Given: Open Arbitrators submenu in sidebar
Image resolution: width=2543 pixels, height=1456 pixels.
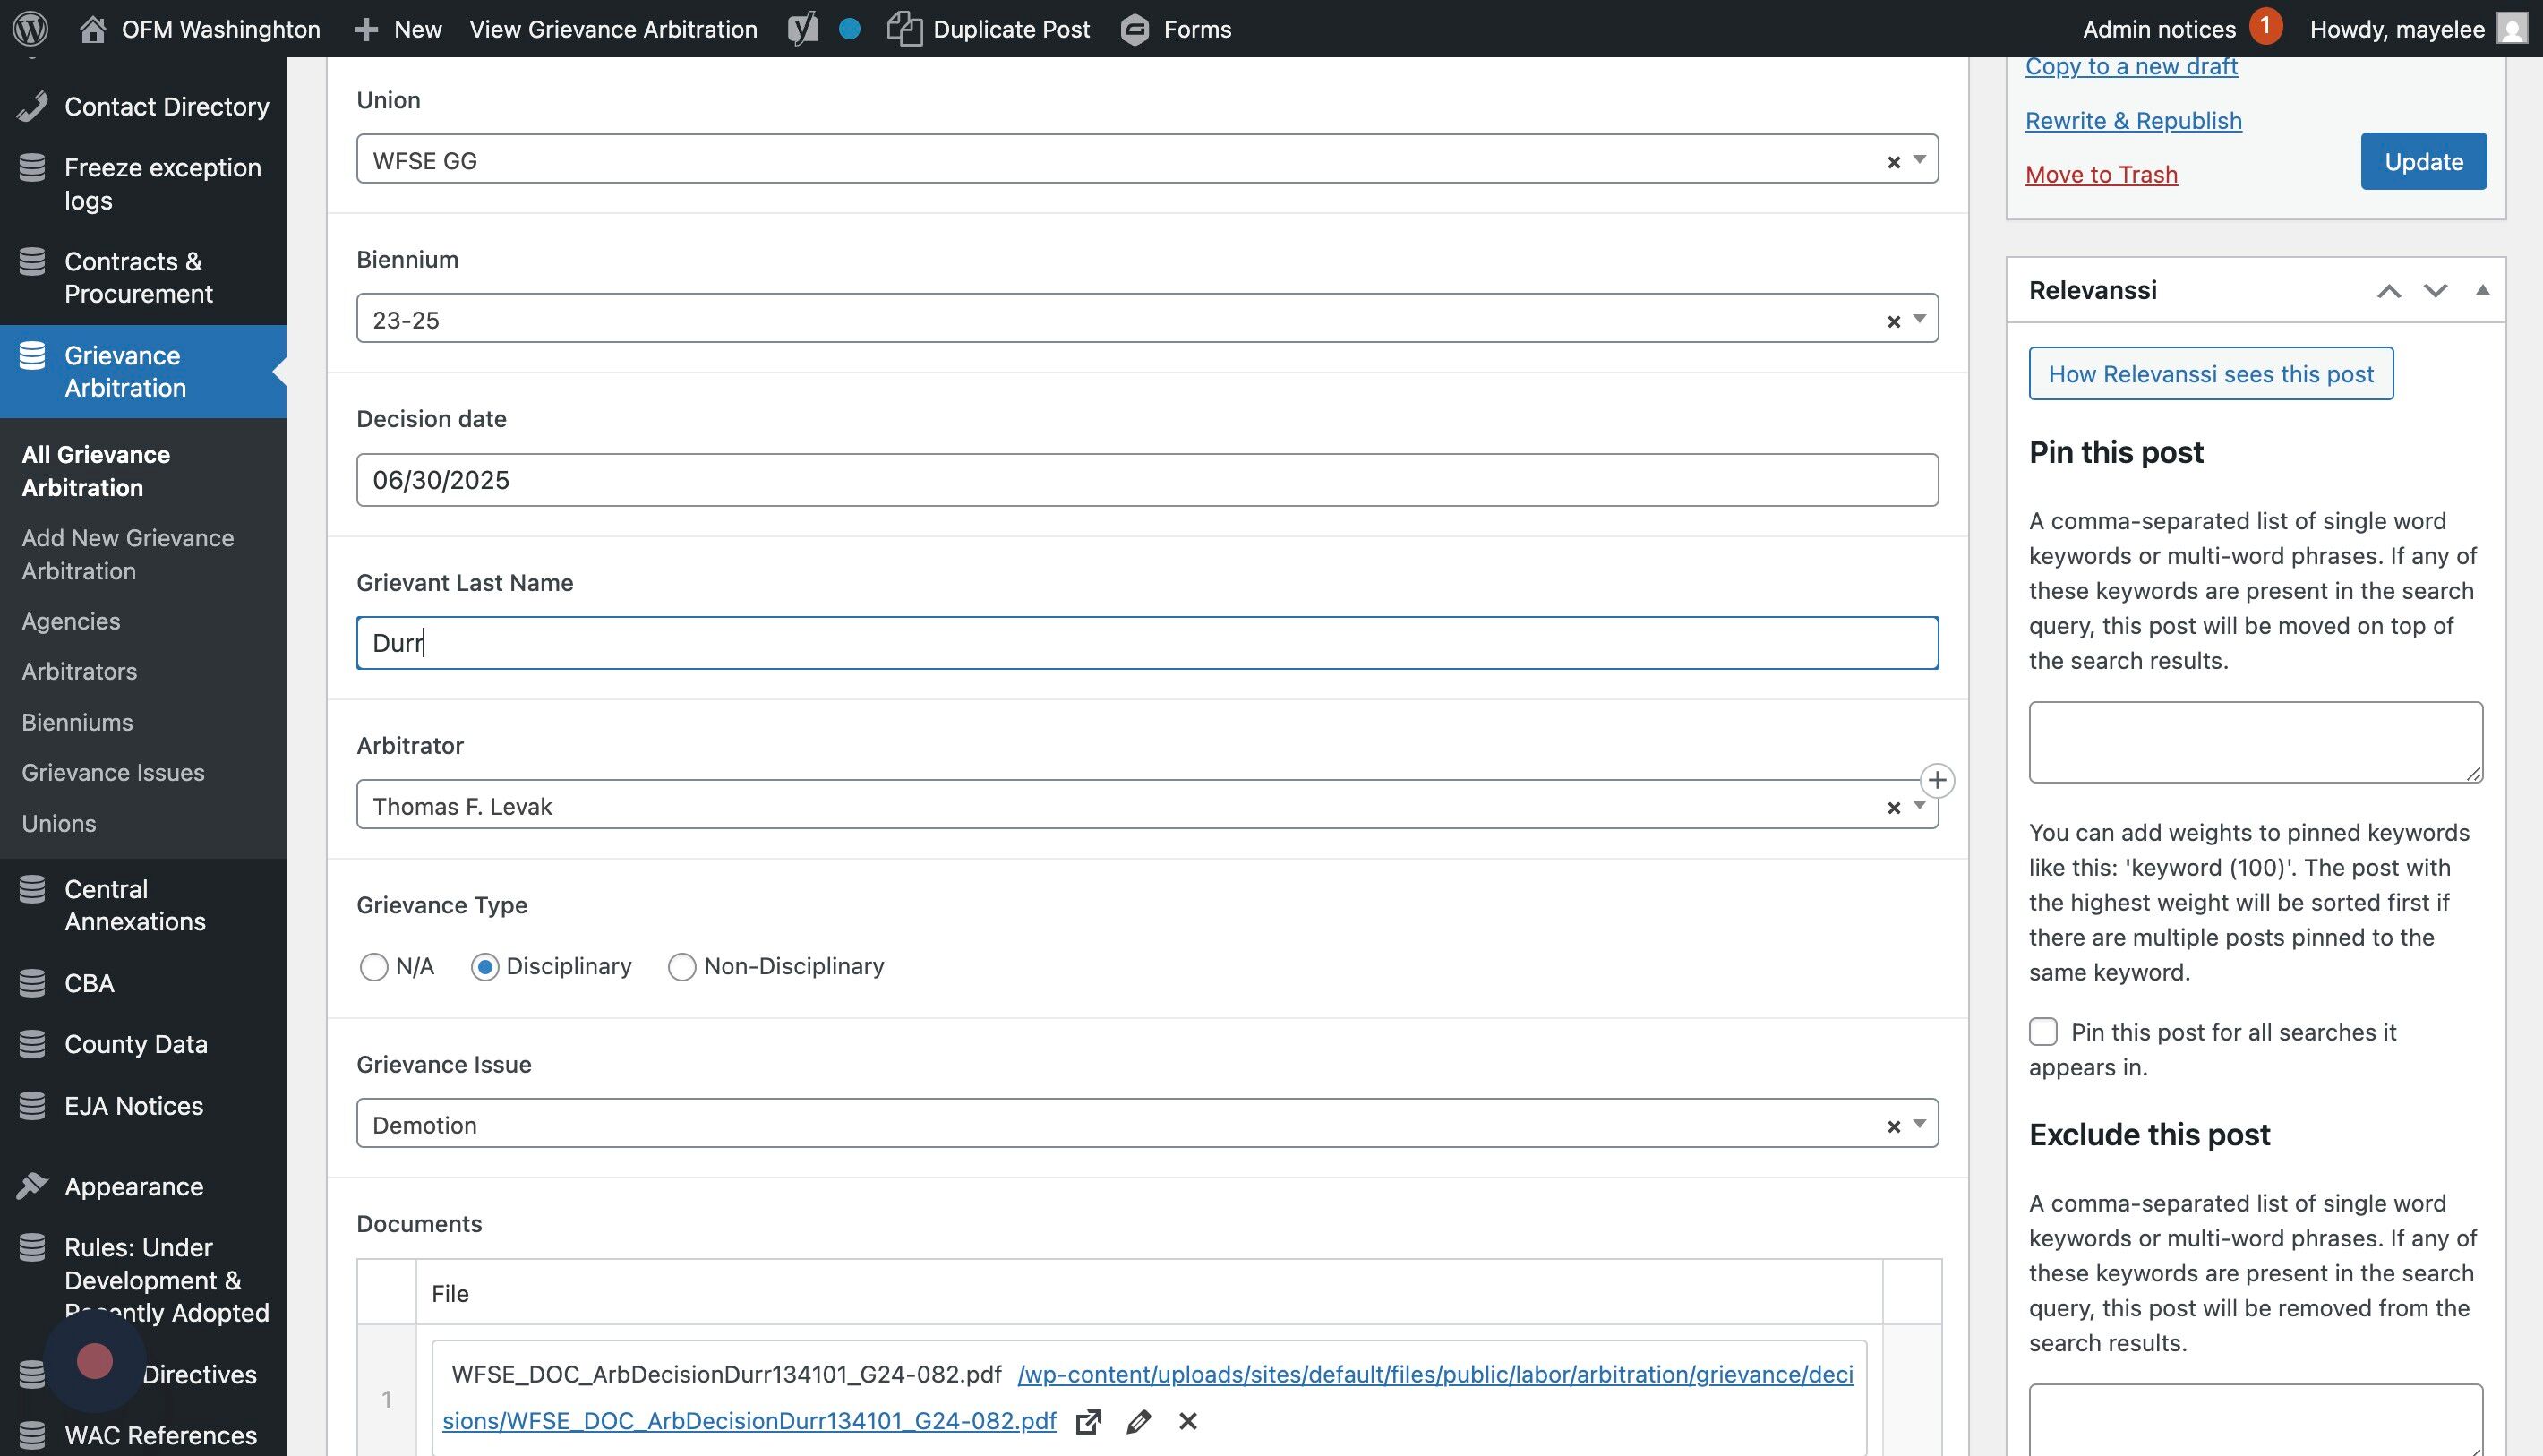Looking at the screenshot, I should pyautogui.click(x=79, y=671).
